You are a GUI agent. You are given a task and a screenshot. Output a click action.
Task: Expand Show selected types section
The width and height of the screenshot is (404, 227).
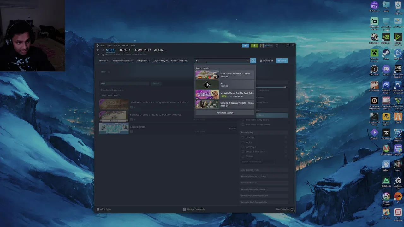pyautogui.click(x=264, y=170)
